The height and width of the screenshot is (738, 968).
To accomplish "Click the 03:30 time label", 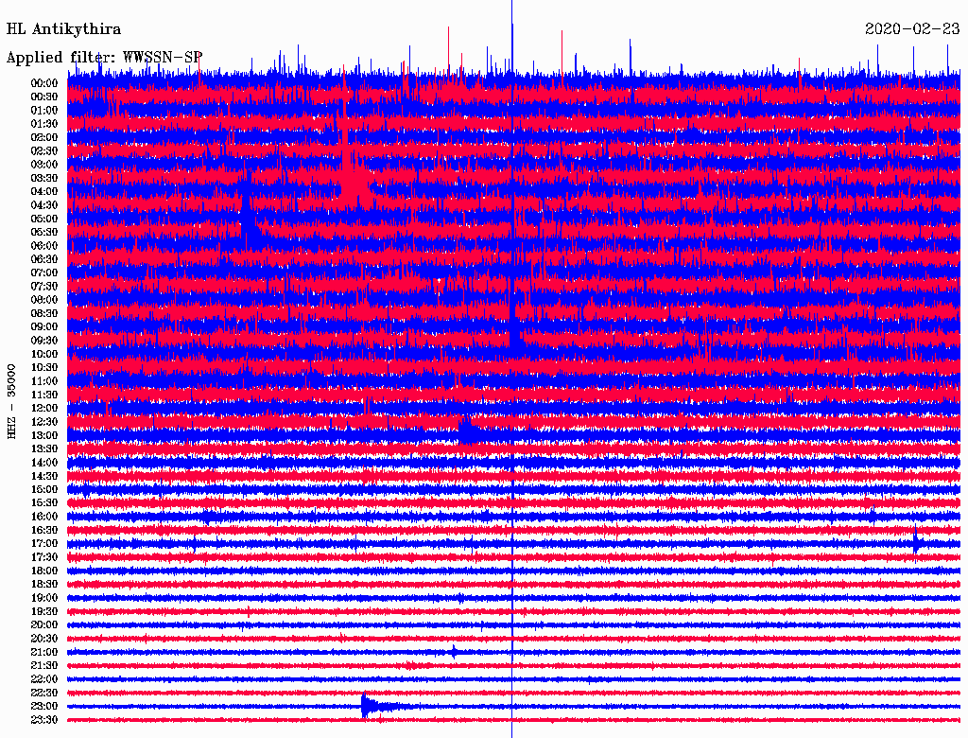I will [44, 178].
